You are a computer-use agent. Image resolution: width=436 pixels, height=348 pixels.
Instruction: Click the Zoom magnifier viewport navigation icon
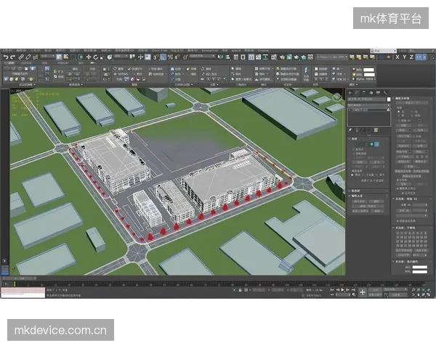point(413,290)
